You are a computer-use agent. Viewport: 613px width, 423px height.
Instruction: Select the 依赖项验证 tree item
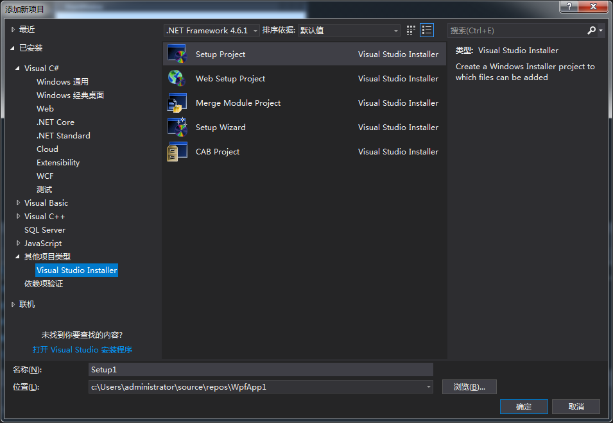pos(44,284)
